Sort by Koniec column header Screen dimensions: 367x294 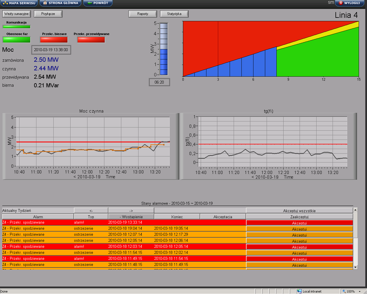[177, 217]
